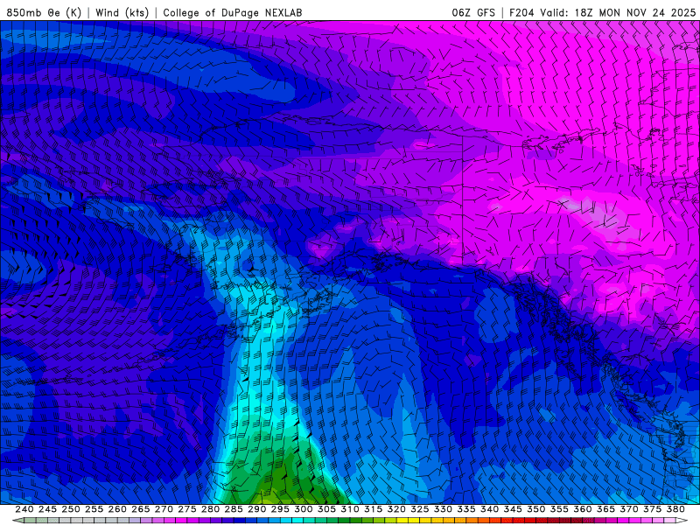Click the 370 value on the color scale
This screenshot has height=525, width=700.
(x=629, y=509)
